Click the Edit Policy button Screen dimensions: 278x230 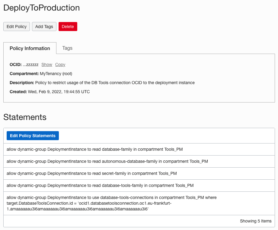click(x=17, y=27)
